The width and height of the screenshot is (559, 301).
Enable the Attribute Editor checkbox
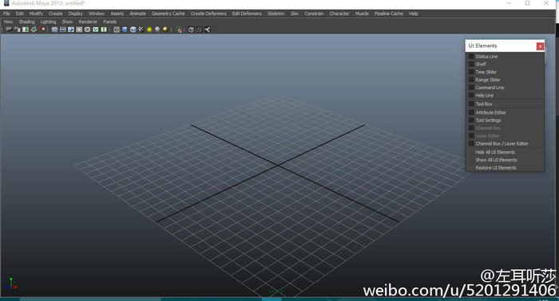471,112
